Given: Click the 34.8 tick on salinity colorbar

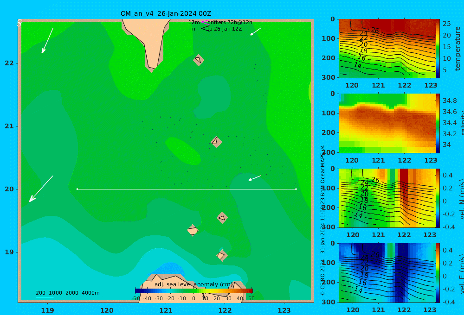Looking at the screenshot, I should pyautogui.click(x=450, y=101).
